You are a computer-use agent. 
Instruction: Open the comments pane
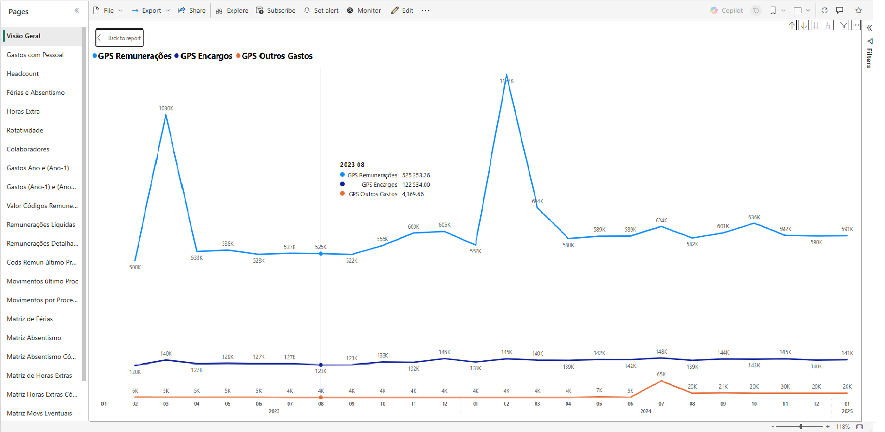pos(840,10)
